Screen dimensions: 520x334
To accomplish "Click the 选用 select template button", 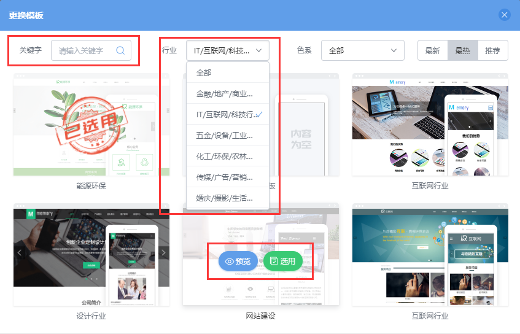I will [x=282, y=261].
